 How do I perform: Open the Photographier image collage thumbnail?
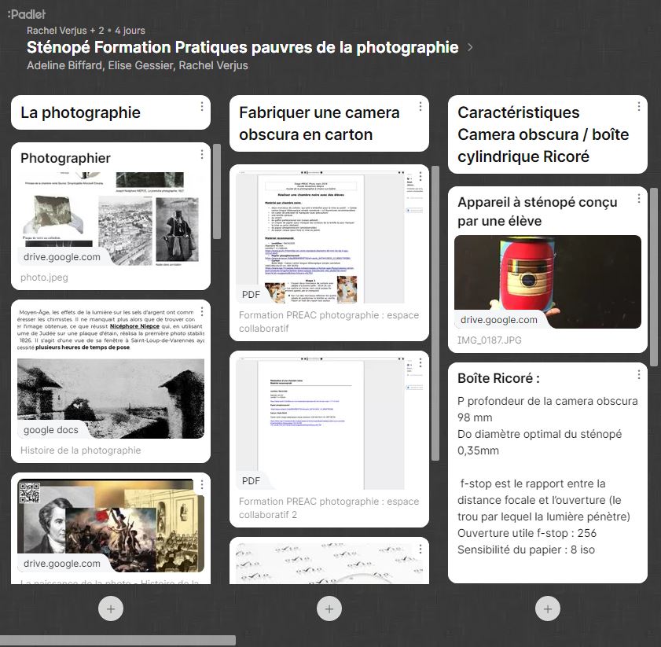pos(111,219)
